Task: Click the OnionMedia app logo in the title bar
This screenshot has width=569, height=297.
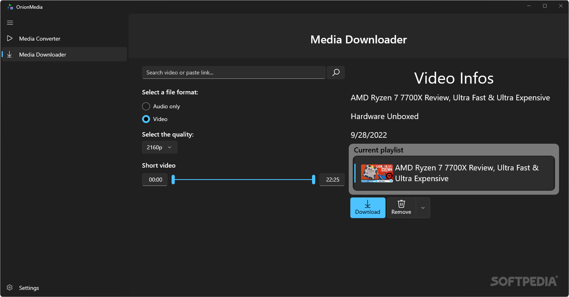Action: point(10,7)
